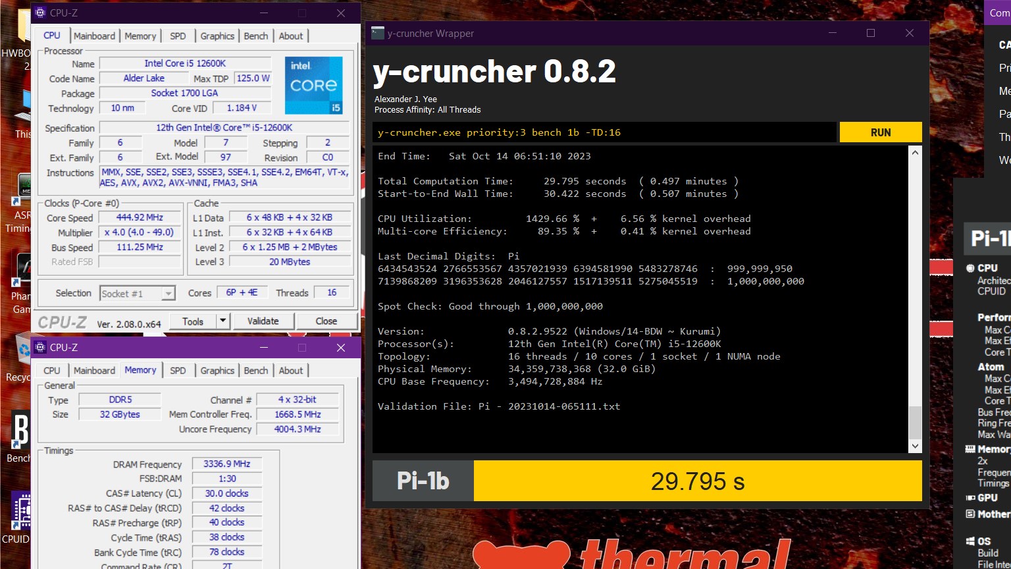Open the Bench tab in the upper CPU-Z window
The width and height of the screenshot is (1011, 569).
coord(256,36)
